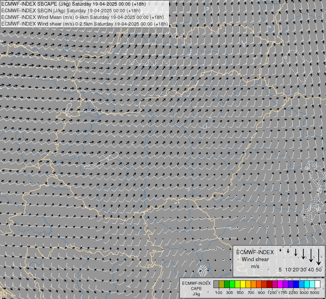Click the wind shear scale number 40
This screenshot has height=299, width=326.
coord(311,269)
